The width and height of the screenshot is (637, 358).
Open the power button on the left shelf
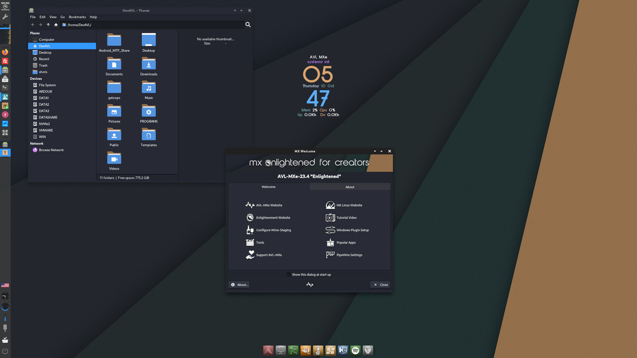5,351
